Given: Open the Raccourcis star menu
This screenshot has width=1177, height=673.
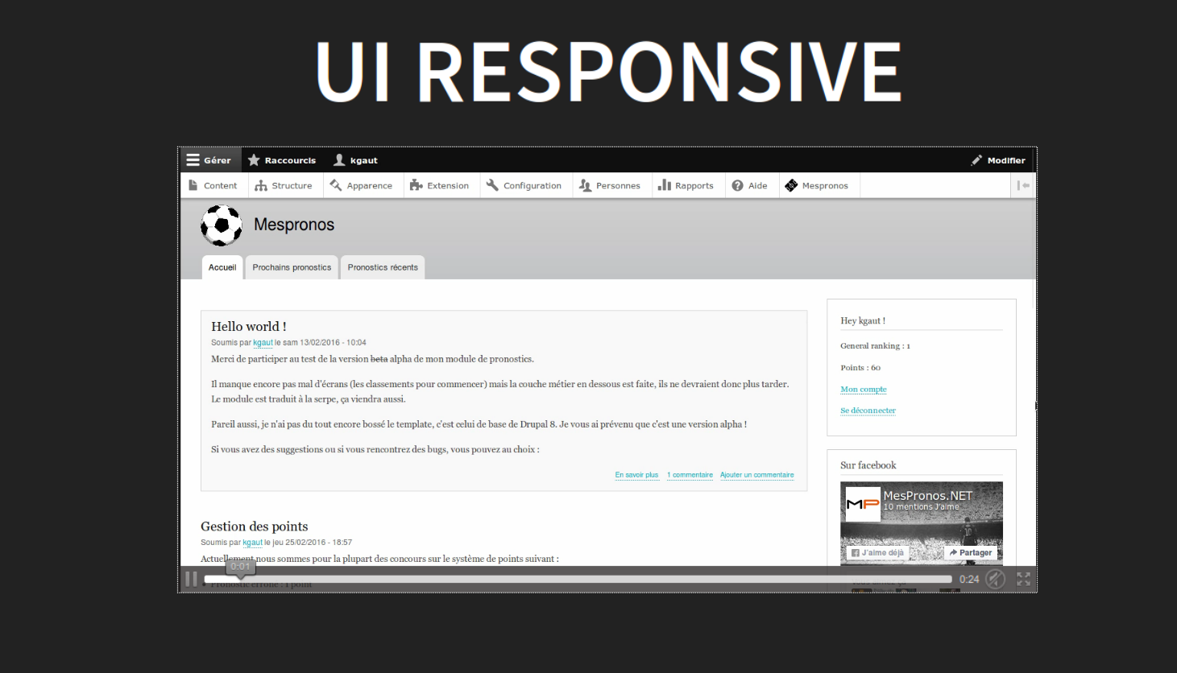Looking at the screenshot, I should pos(282,160).
